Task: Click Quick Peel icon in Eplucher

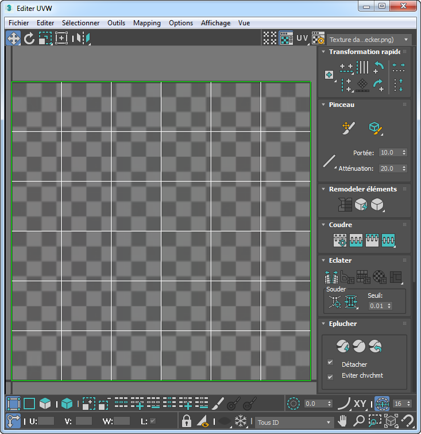Action: [343, 346]
